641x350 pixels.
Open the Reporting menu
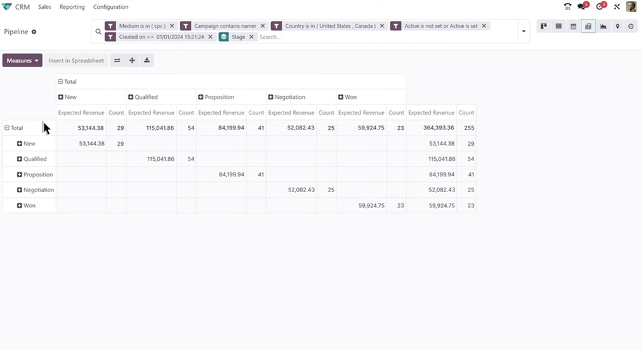72,7
